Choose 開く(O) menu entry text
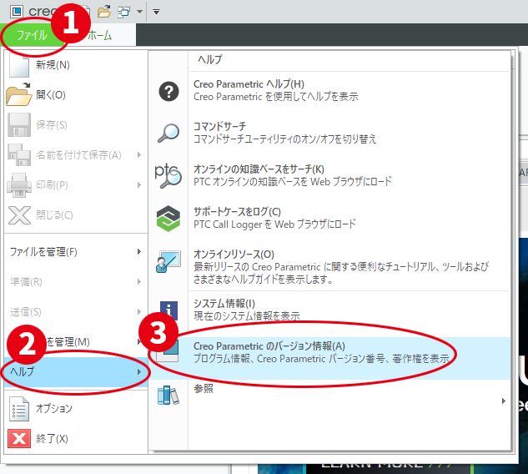This screenshot has width=528, height=474. coord(51,95)
